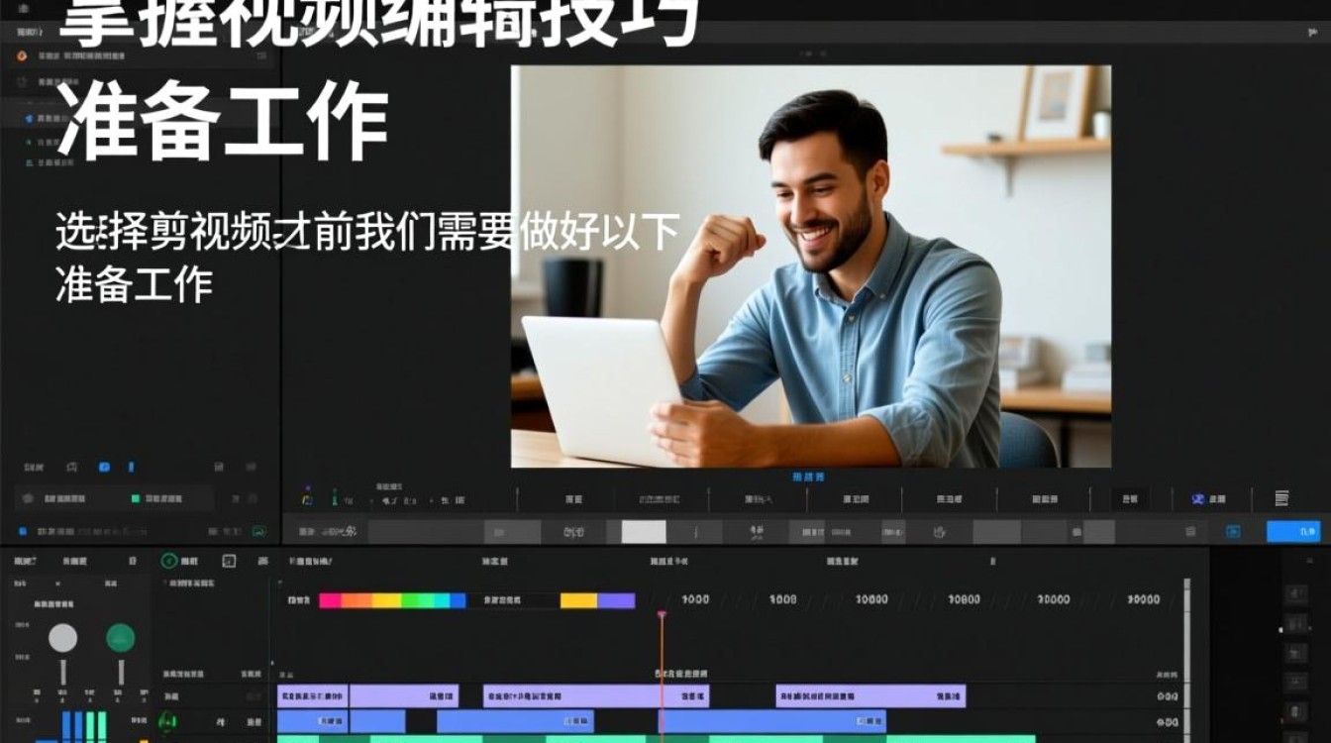Click the timeline's vertical scrollbar
The image size is (1331, 743).
pos(1186,662)
